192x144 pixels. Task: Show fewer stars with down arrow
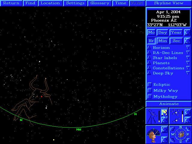click(187, 120)
